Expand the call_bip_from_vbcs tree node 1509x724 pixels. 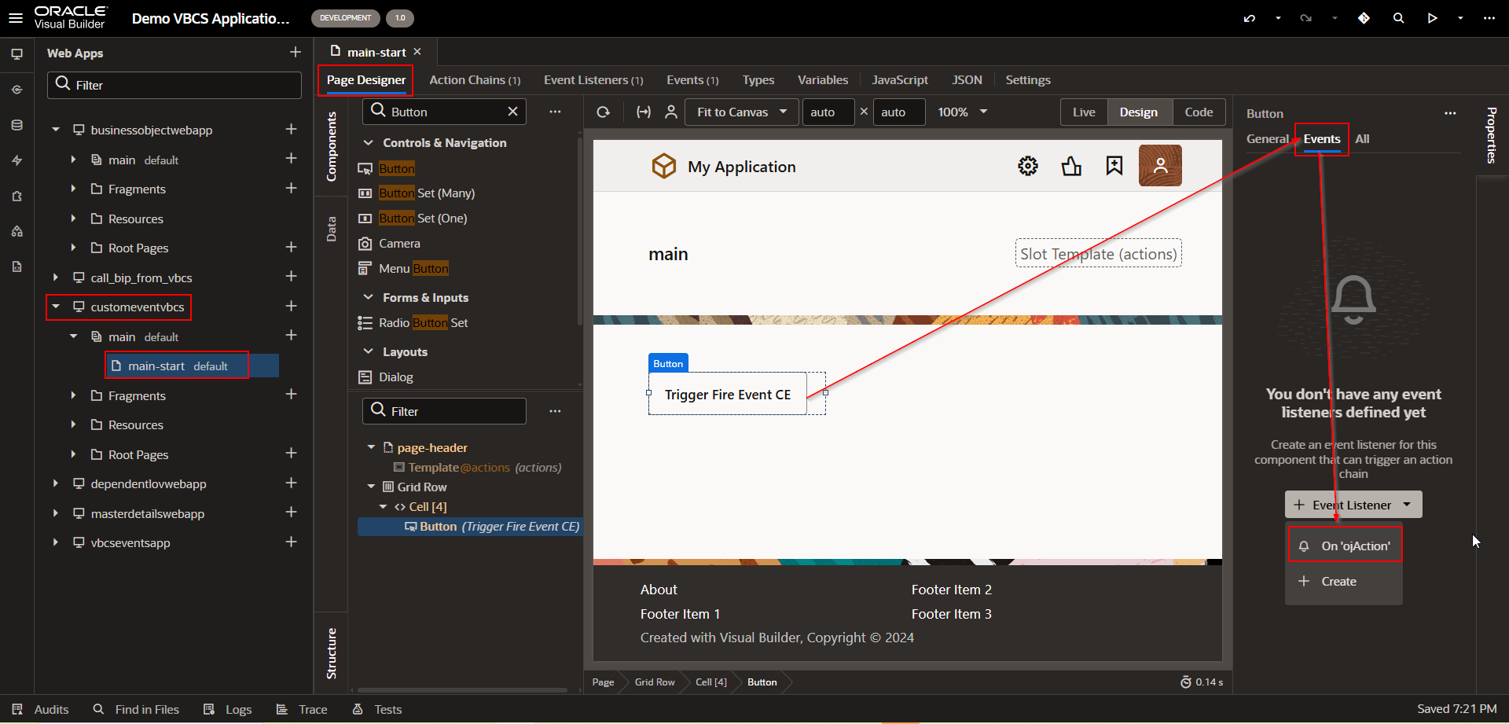pyautogui.click(x=56, y=277)
